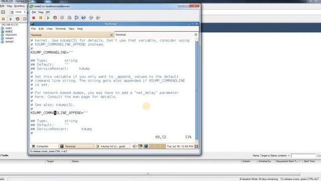Click the Details column header in tasks pane
The image size is (321, 181).
(249, 161)
